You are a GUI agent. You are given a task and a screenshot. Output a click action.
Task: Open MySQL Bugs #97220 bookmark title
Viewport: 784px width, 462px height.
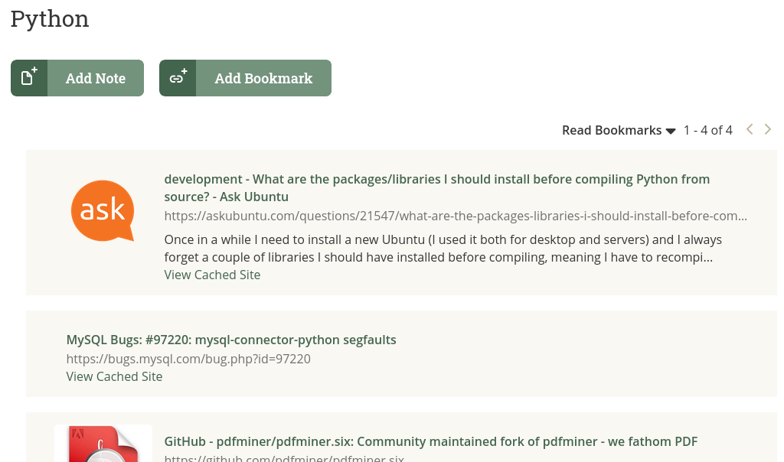tap(231, 340)
